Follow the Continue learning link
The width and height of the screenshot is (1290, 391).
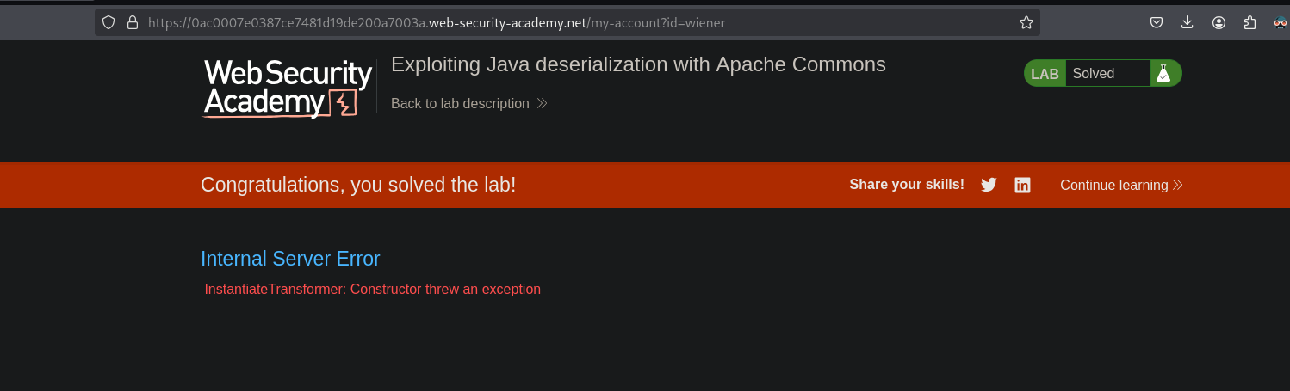coord(1113,185)
